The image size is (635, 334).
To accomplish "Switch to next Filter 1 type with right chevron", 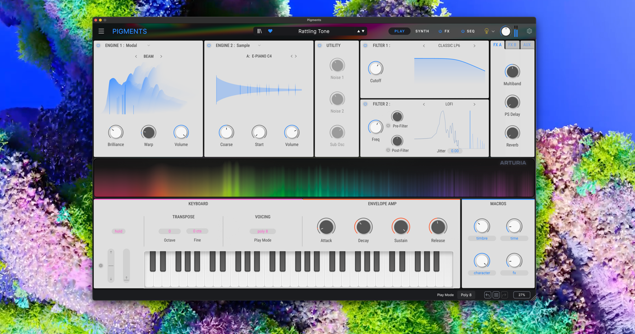I will [x=474, y=45].
